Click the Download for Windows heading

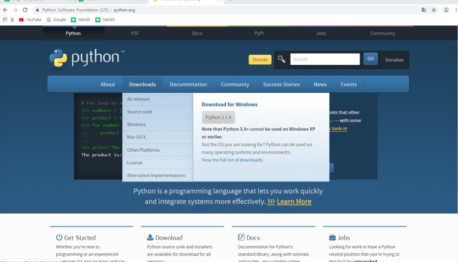[229, 104]
